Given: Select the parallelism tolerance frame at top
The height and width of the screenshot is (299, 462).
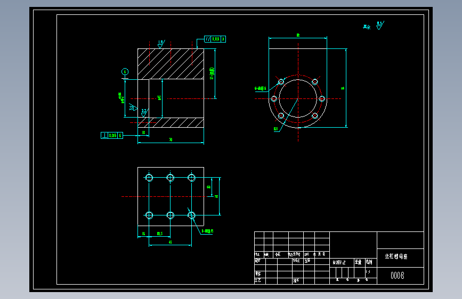Looking at the screenshot, I should click(215, 39).
